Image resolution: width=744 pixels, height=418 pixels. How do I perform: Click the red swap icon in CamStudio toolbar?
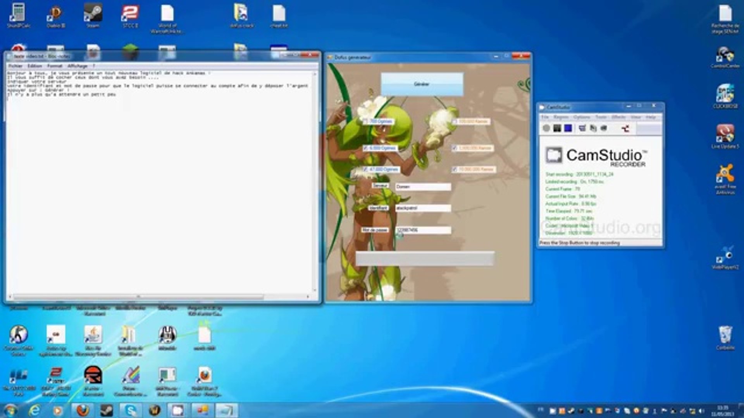click(x=625, y=128)
